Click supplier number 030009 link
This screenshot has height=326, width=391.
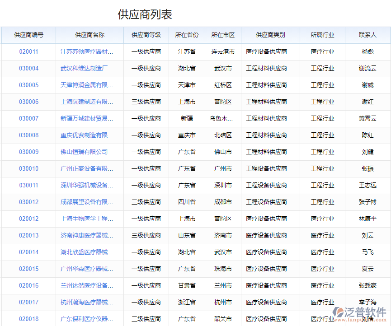pyautogui.click(x=28, y=152)
